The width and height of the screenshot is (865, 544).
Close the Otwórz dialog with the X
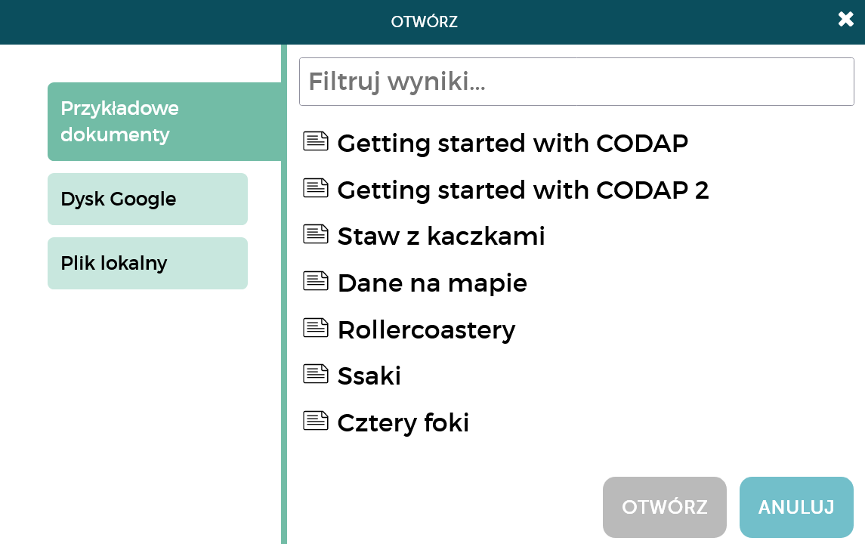(x=845, y=20)
